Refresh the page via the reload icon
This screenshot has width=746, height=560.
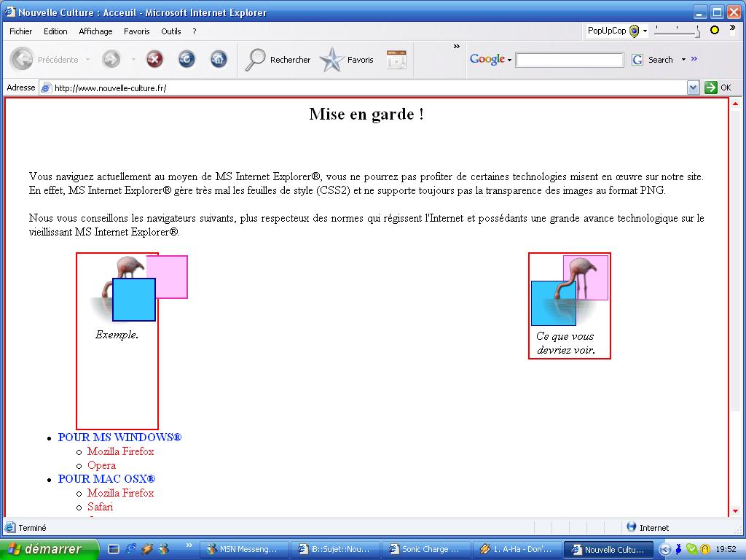click(x=186, y=60)
